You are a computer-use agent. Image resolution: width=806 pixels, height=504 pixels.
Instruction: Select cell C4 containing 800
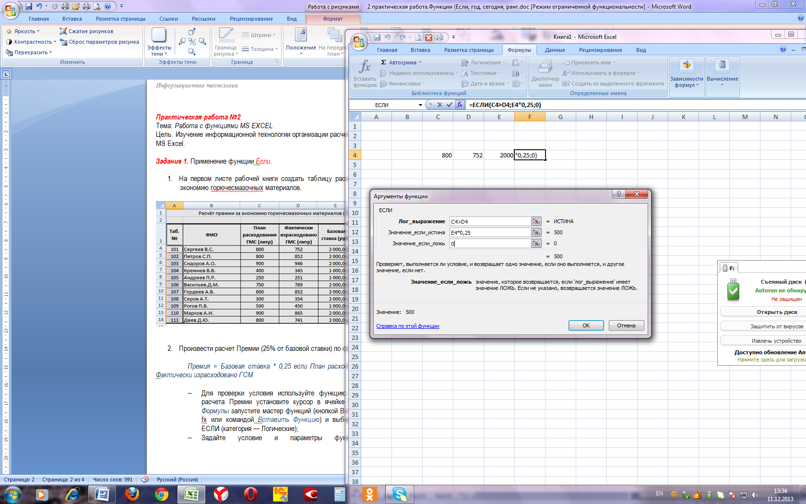[x=438, y=155]
